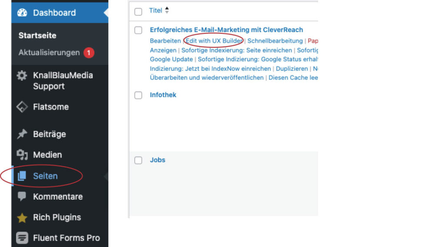Click the Kommentare speech bubble icon

pyautogui.click(x=22, y=197)
